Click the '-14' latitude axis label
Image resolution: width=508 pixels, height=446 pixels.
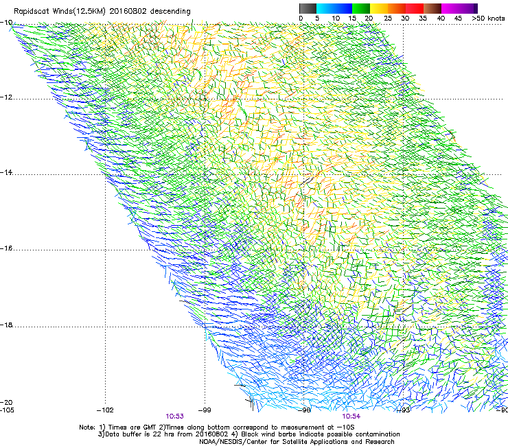click(x=6, y=172)
